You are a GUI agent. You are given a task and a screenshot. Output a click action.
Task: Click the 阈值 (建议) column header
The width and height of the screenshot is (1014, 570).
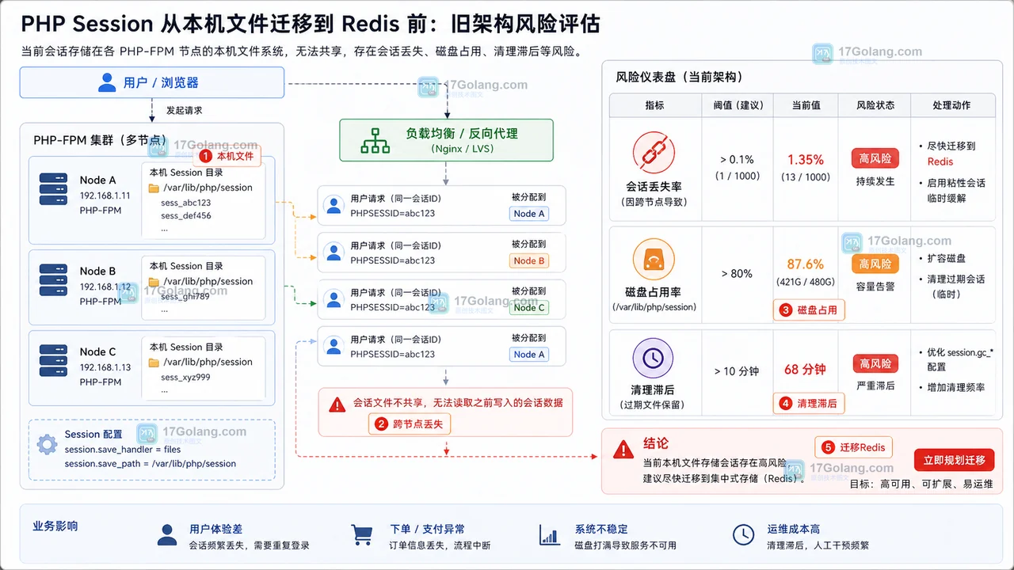pos(738,105)
